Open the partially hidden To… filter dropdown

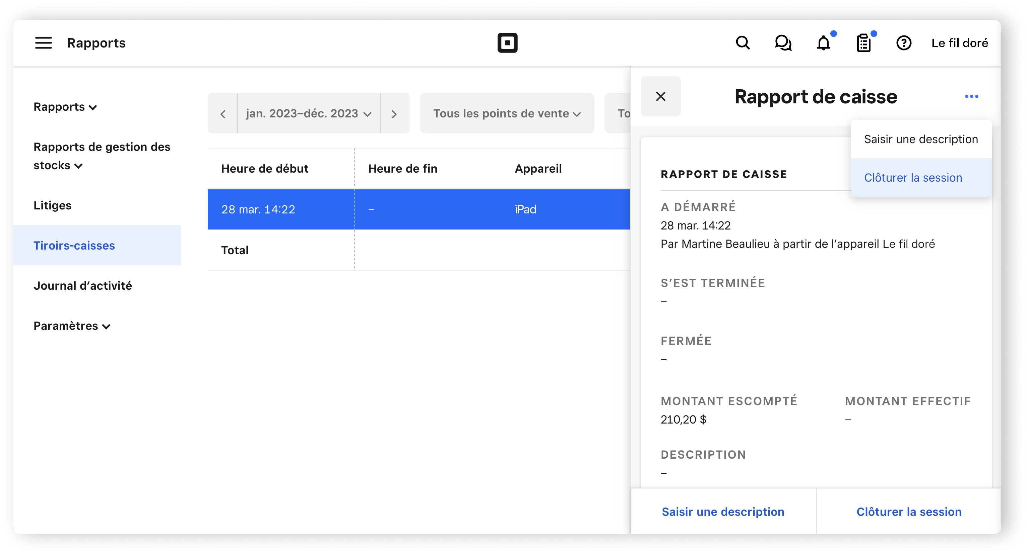(618, 114)
